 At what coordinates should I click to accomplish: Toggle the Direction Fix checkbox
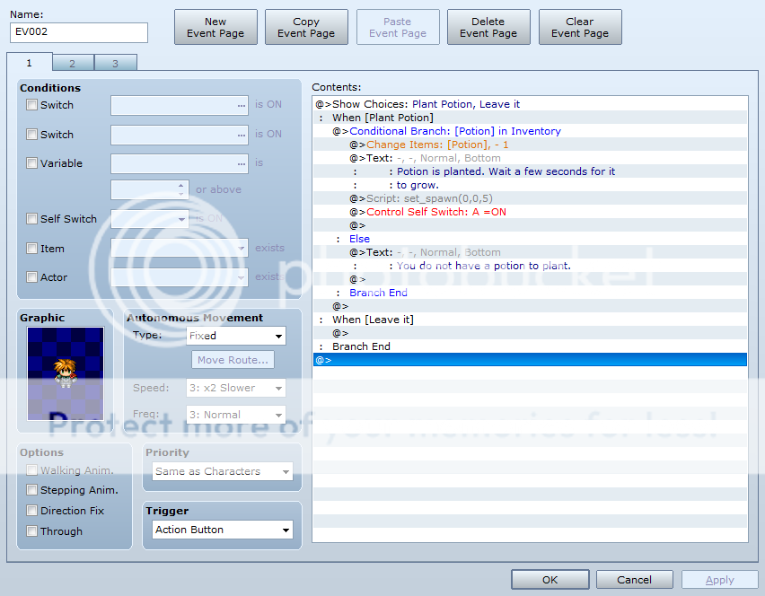pyautogui.click(x=32, y=511)
